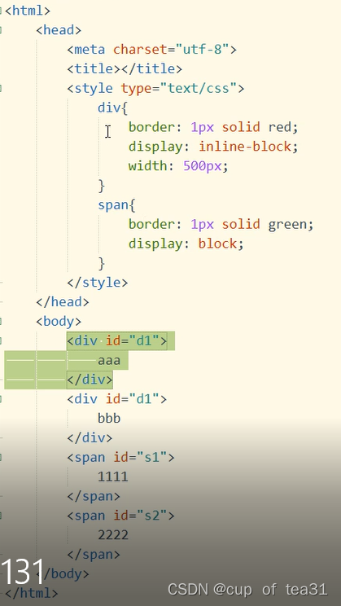
Task: Click the <div id="d1"> line above bbb
Action: point(117,399)
